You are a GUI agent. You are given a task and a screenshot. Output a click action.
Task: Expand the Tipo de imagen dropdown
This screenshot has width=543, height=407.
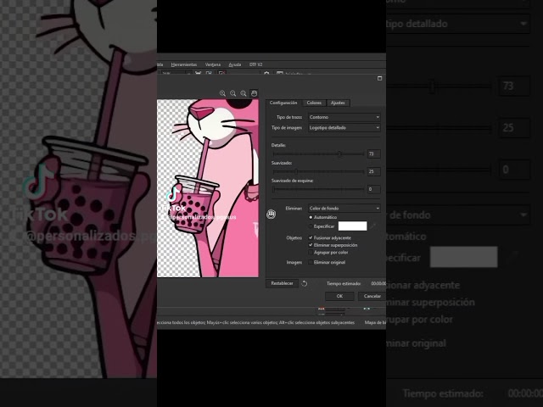[344, 128]
